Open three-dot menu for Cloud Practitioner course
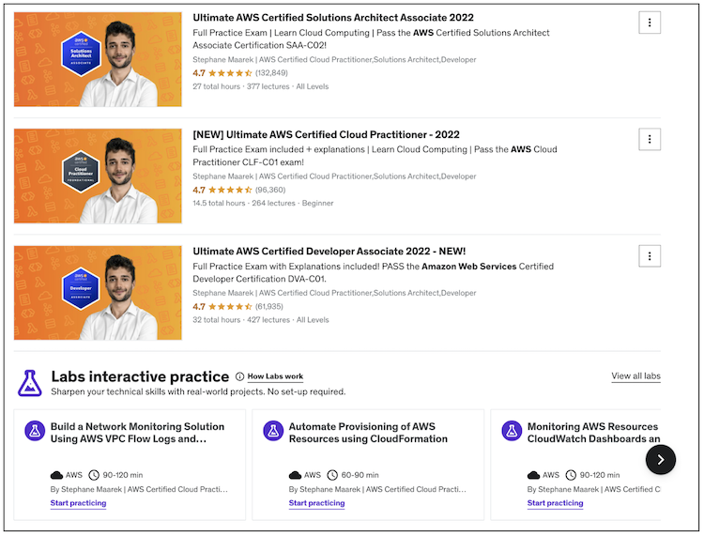Viewport: 704px width, 536px height. (650, 139)
